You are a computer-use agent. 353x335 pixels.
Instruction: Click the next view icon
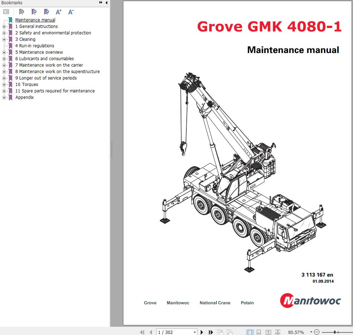229,332
